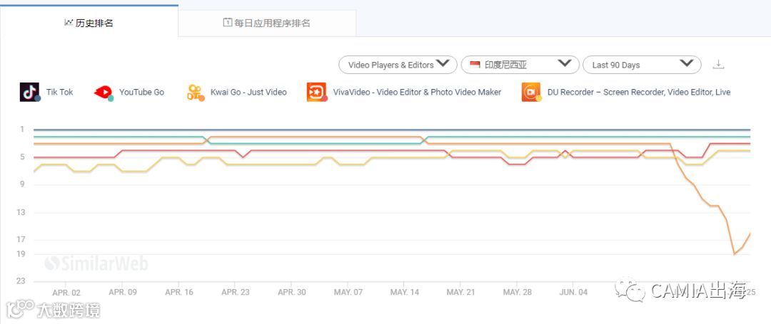Click rank 19 on the y-axis

click(x=21, y=254)
